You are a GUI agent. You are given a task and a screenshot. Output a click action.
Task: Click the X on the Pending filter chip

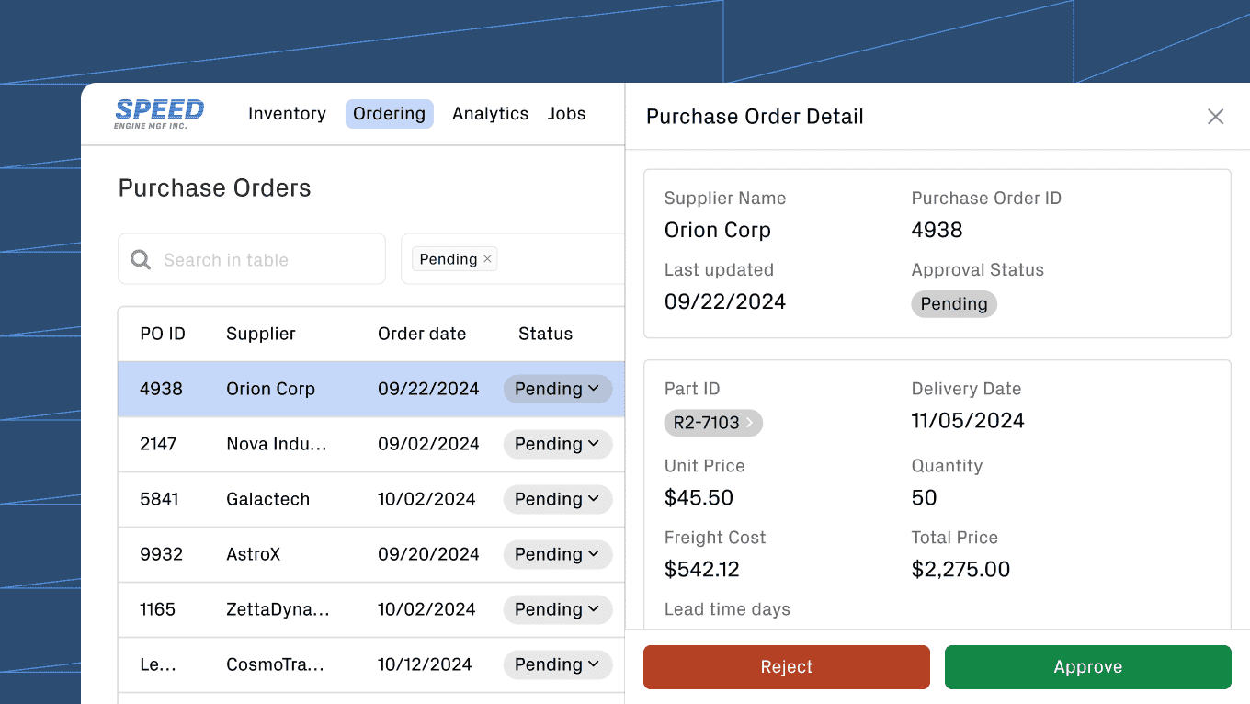(488, 258)
